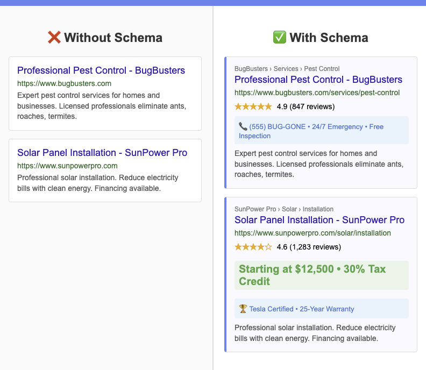Click the red X icon beside Without Schema
This screenshot has width=426, height=370.
pyautogui.click(x=54, y=38)
